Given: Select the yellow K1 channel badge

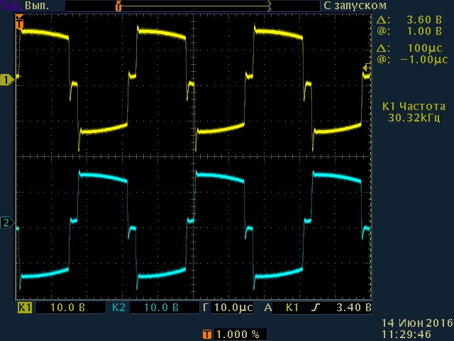Looking at the screenshot, I should click(x=25, y=308).
